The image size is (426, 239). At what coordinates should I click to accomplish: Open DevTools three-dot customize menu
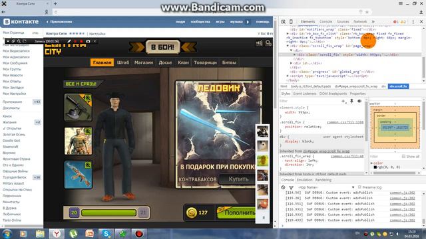(413, 22)
